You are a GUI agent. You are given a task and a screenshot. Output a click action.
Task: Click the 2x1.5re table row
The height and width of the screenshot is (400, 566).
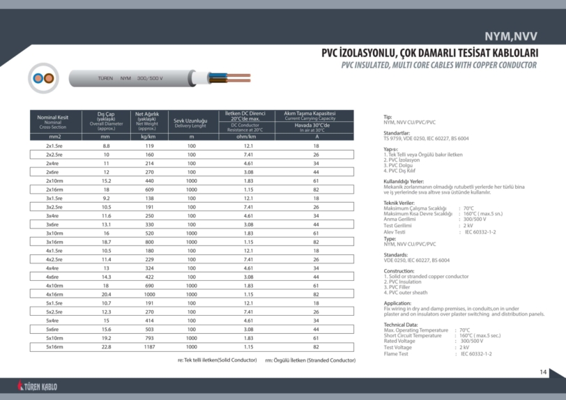(187, 146)
